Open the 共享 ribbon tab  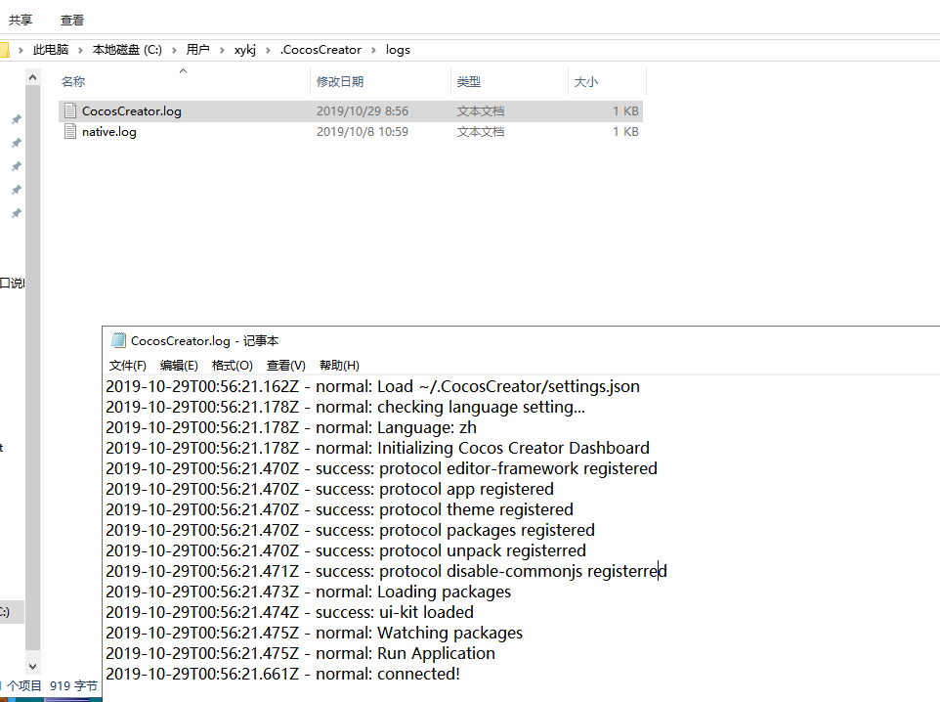[x=21, y=20]
